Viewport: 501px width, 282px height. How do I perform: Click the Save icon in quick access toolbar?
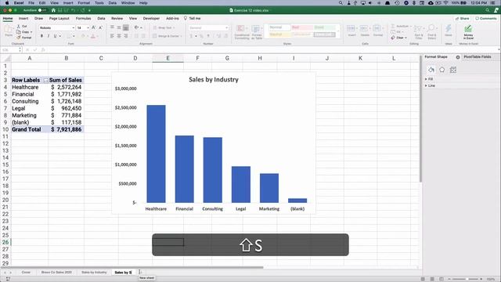[59, 10]
